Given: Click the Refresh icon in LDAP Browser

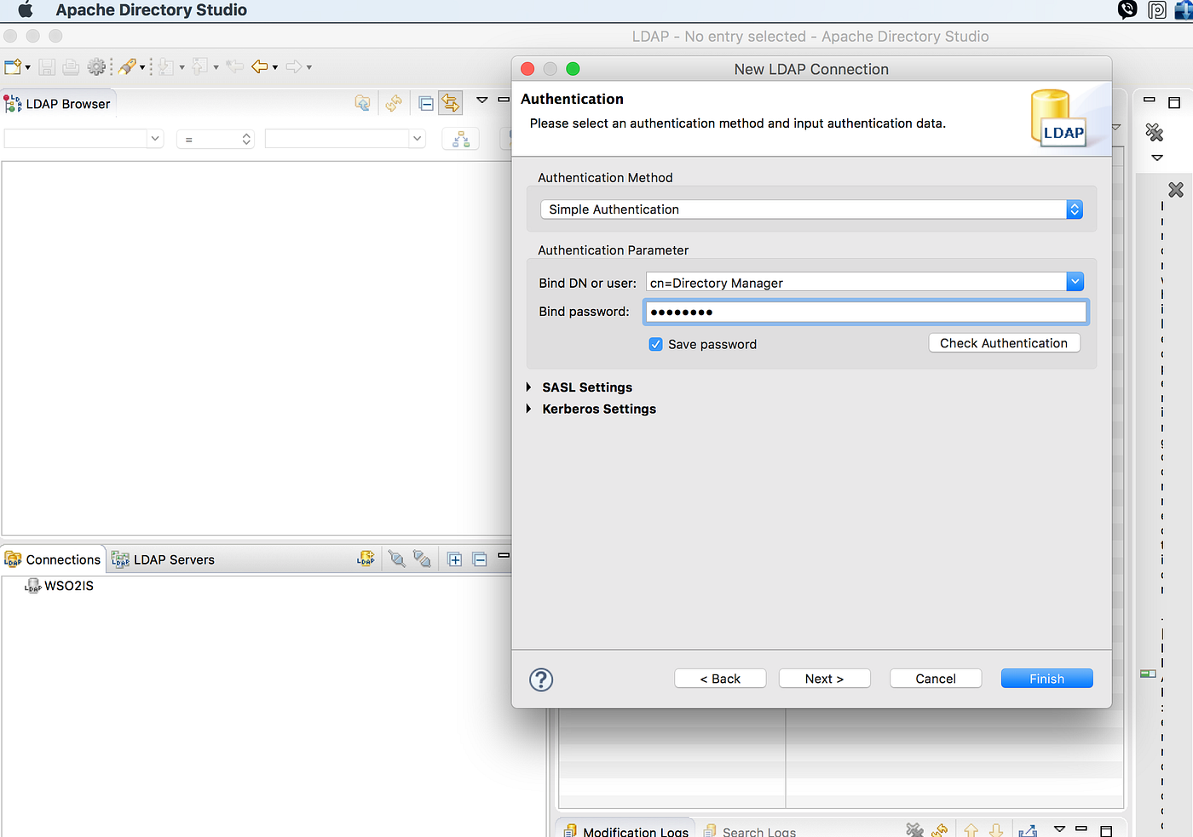Looking at the screenshot, I should coord(394,104).
